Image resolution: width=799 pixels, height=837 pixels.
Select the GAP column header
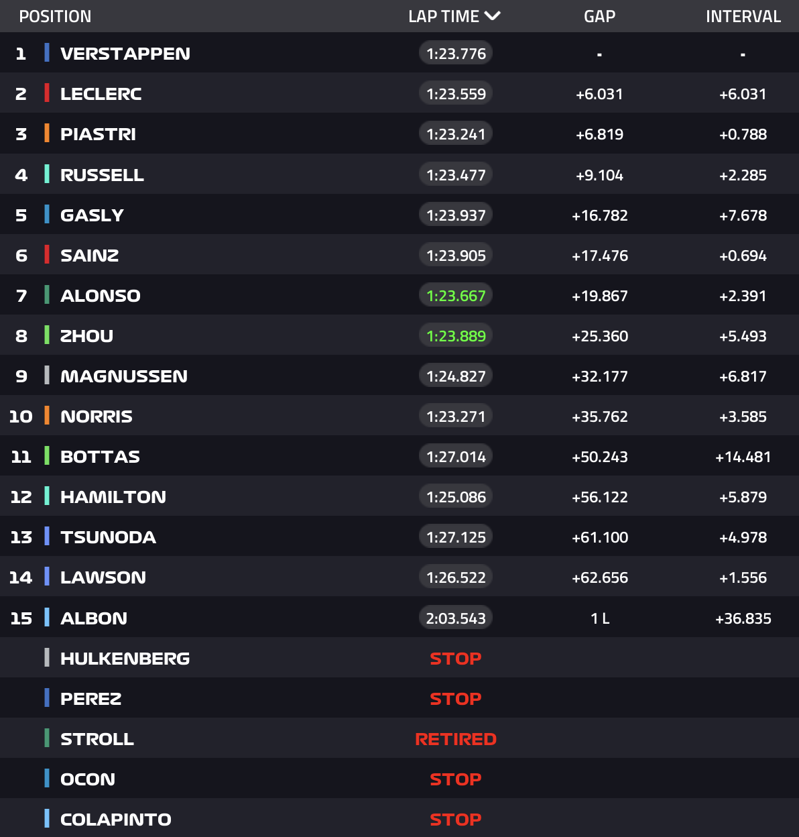599,16
